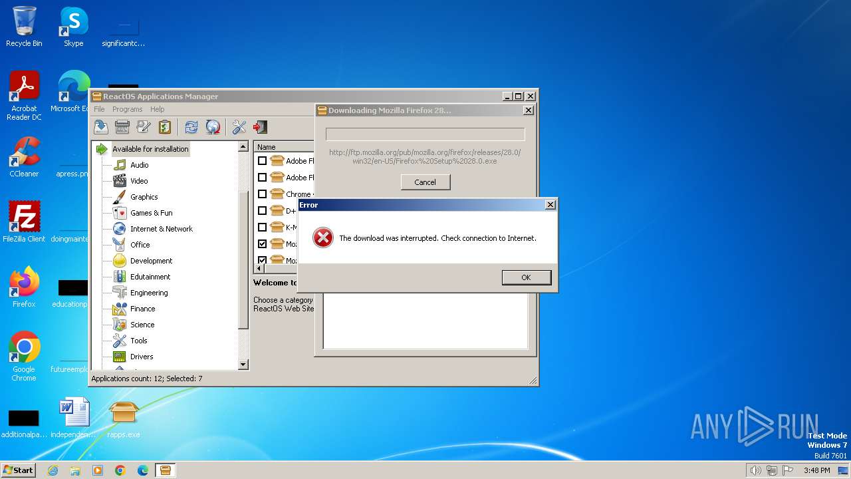The width and height of the screenshot is (851, 479).
Task: Select the Games & Fun category
Action: click(x=151, y=213)
